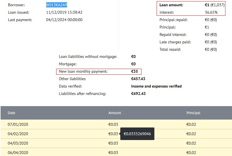This screenshot has width=232, height=156.
Task: Click the €0.03 amount in 07/01/2020 row
Action: click(113, 124)
